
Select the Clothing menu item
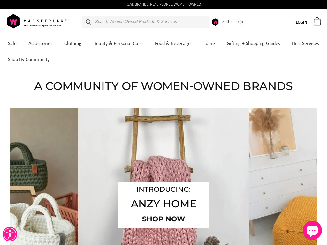73,43
